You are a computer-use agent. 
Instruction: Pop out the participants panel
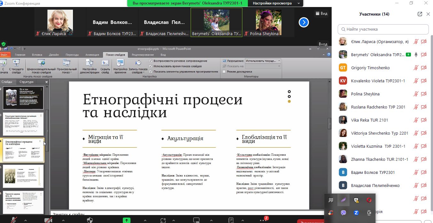[420, 14]
